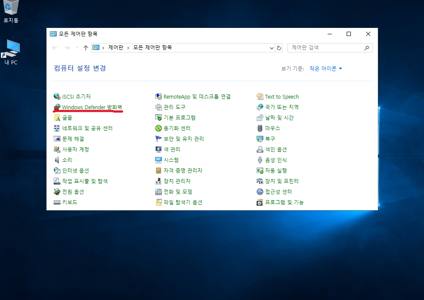Expand chevron after 제어판 breadcrumb
This screenshot has width=424, height=300.
click(x=128, y=48)
